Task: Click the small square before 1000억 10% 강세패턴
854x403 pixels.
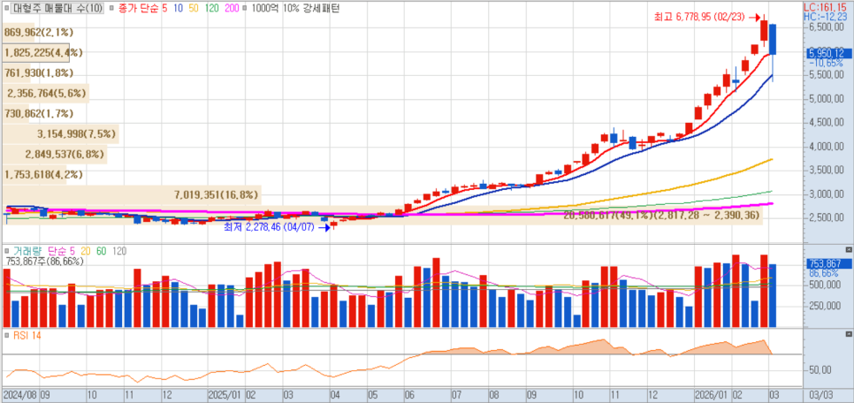Action: click(x=243, y=9)
